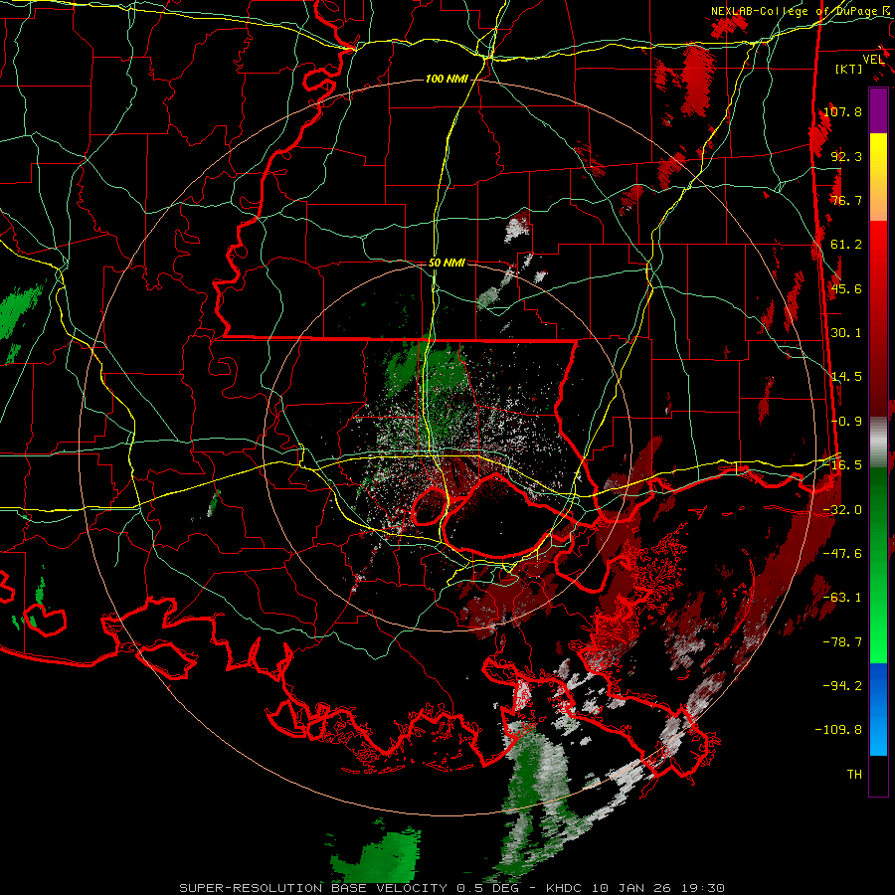Click the Super-Resolution Base Velocity caption at bottom

[452, 888]
